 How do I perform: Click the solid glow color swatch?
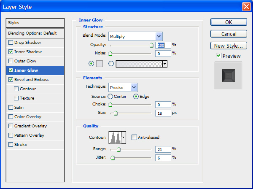click(100, 64)
